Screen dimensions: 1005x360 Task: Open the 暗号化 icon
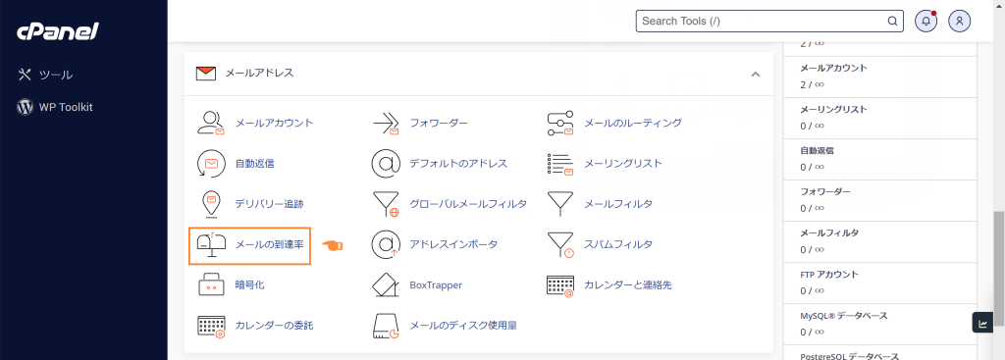point(211,285)
